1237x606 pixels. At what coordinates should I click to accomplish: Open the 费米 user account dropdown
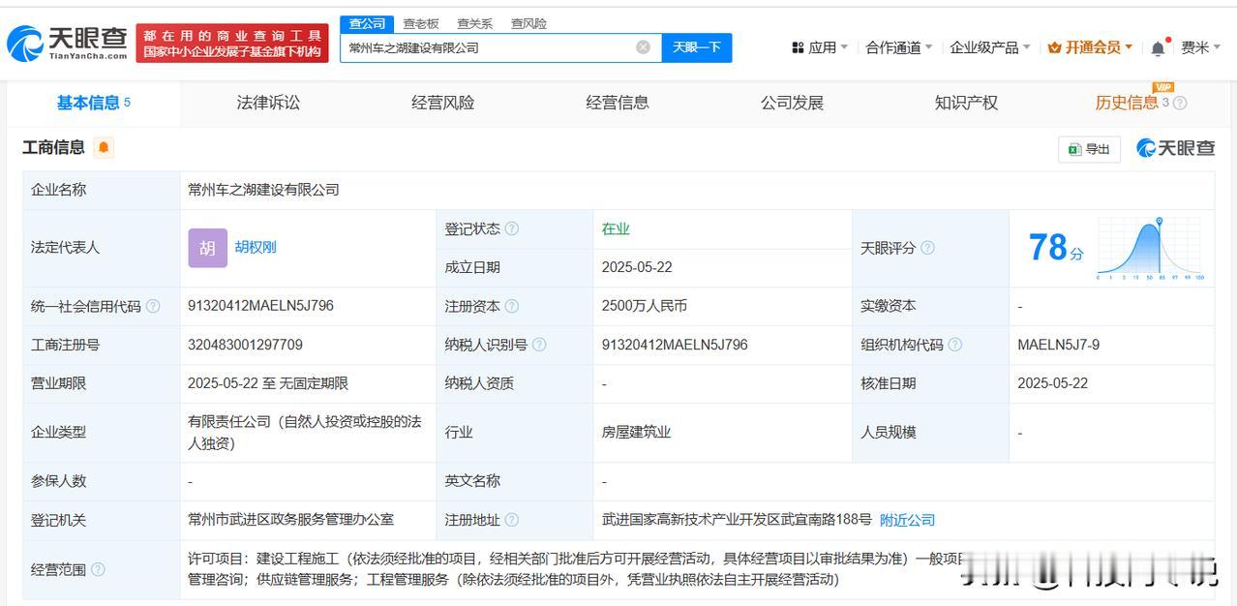tap(1200, 47)
